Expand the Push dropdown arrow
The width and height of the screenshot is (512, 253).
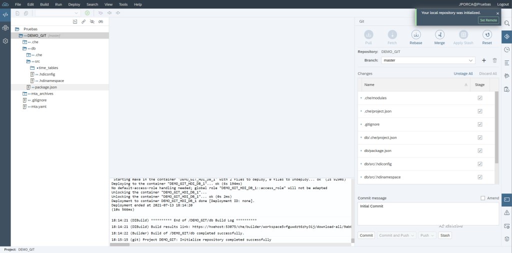click(x=433, y=235)
